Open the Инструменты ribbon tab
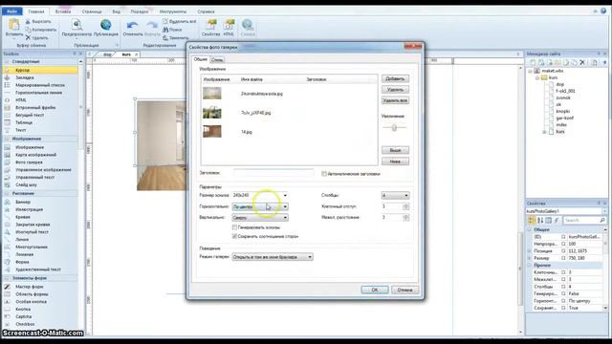The image size is (612, 344). [173, 11]
